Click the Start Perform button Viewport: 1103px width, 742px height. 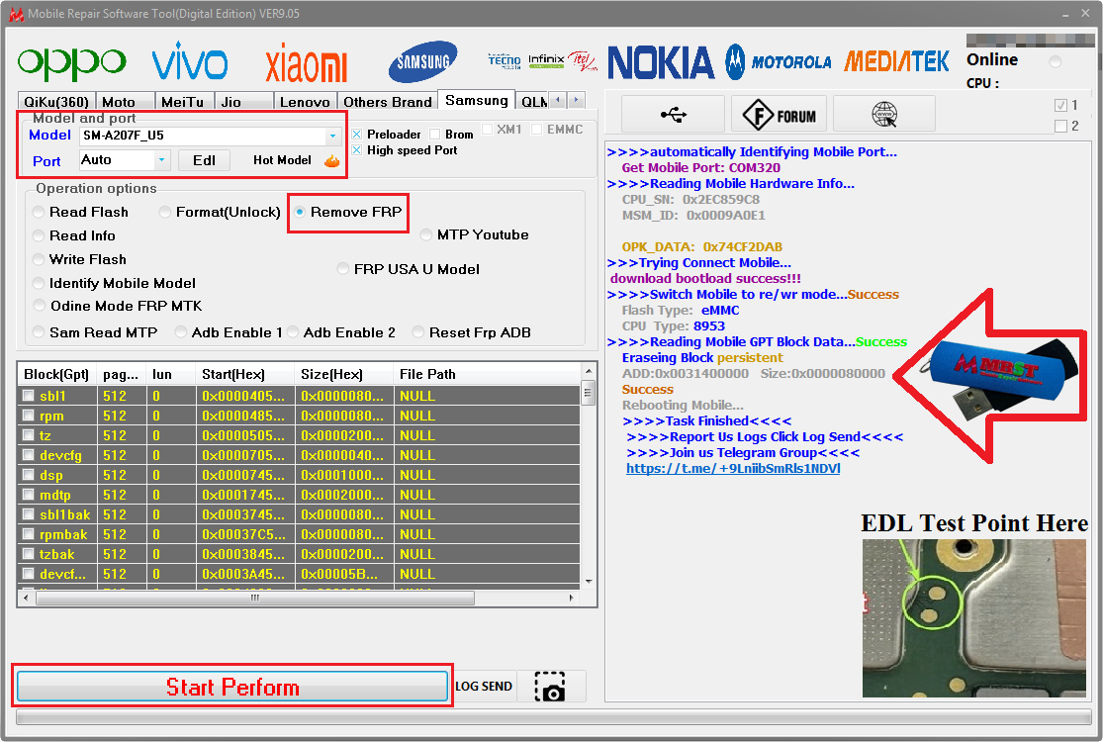pos(232,687)
